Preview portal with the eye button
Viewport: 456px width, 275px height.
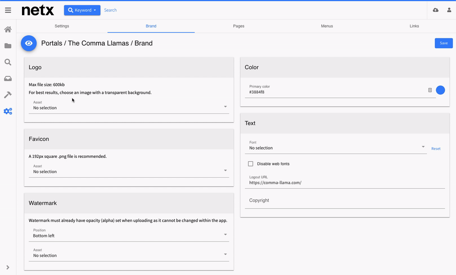click(28, 43)
